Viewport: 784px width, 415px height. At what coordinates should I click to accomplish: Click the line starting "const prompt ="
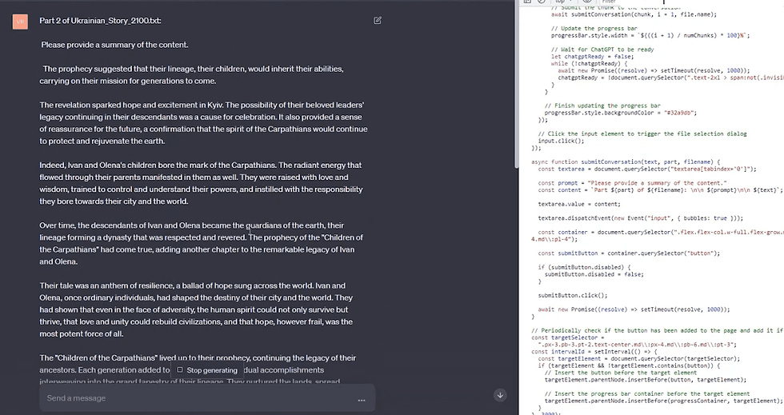(632, 183)
